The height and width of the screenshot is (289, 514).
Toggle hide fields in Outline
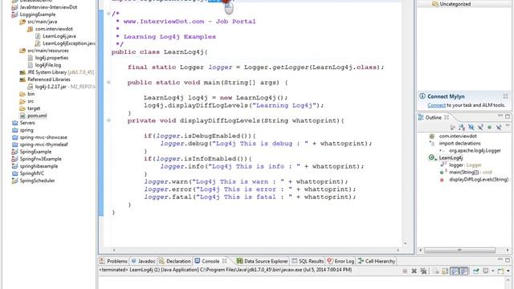[471, 127]
